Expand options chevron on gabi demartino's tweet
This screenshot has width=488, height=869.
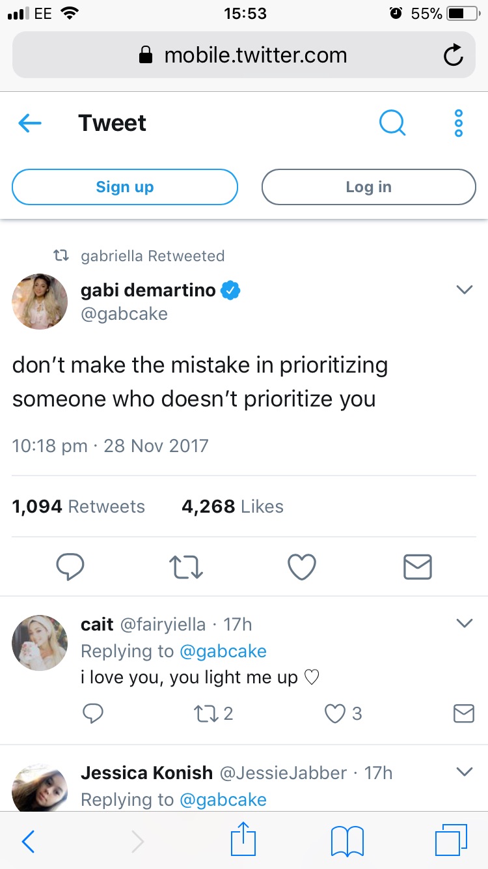(464, 290)
